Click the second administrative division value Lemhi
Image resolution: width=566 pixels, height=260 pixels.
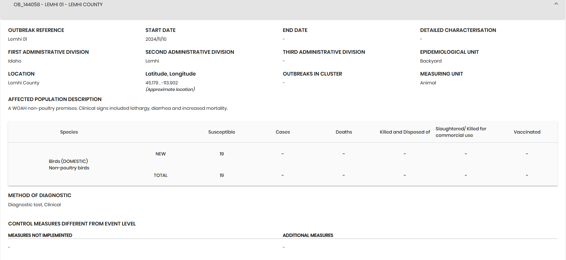pyautogui.click(x=152, y=61)
